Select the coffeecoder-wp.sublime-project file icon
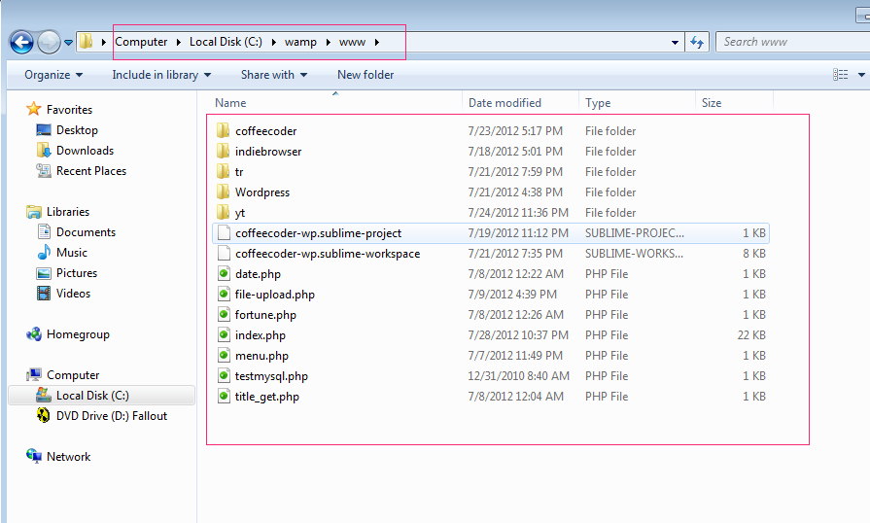The width and height of the screenshot is (870, 523). (224, 233)
